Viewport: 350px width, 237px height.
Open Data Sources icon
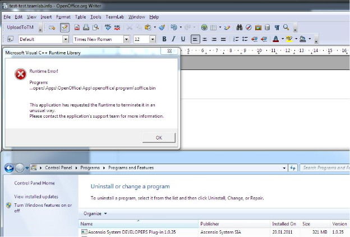tap(267, 27)
